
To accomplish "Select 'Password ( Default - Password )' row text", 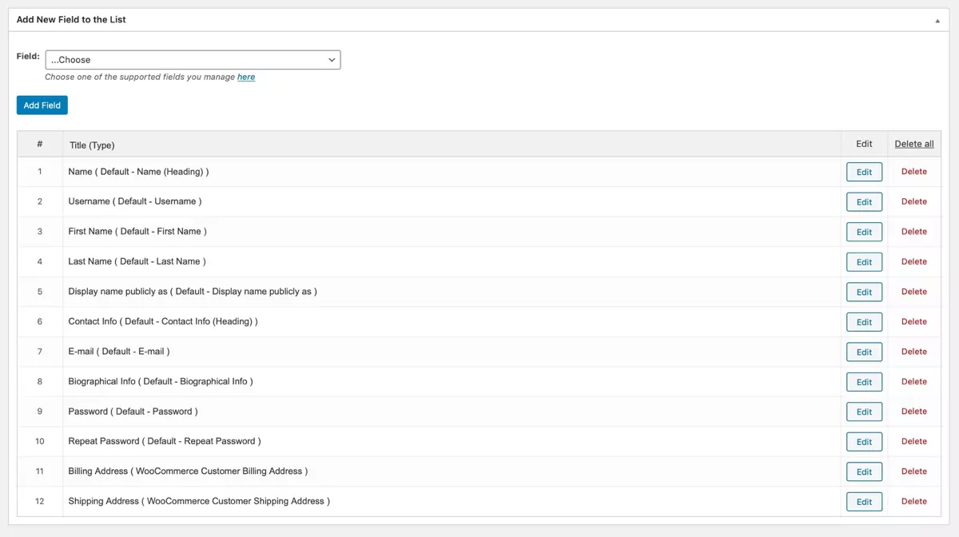I will click(133, 412).
